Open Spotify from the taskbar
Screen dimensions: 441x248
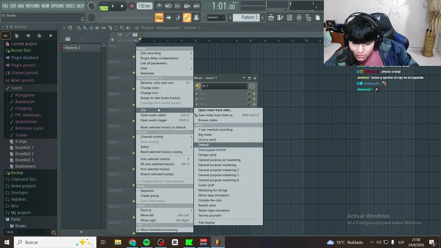[x=146, y=242]
